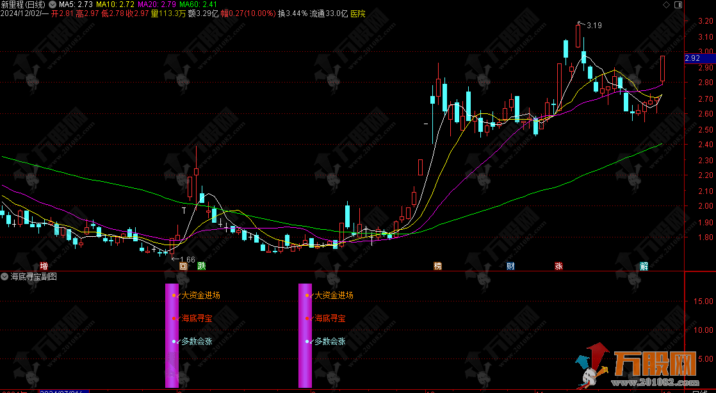Click the blue 2.92 price tag on axis

[x=700, y=58]
